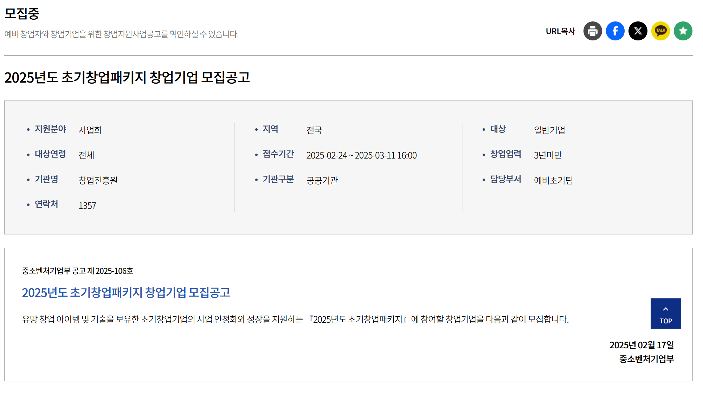
Task: Share announcement on Facebook
Action: 615,31
